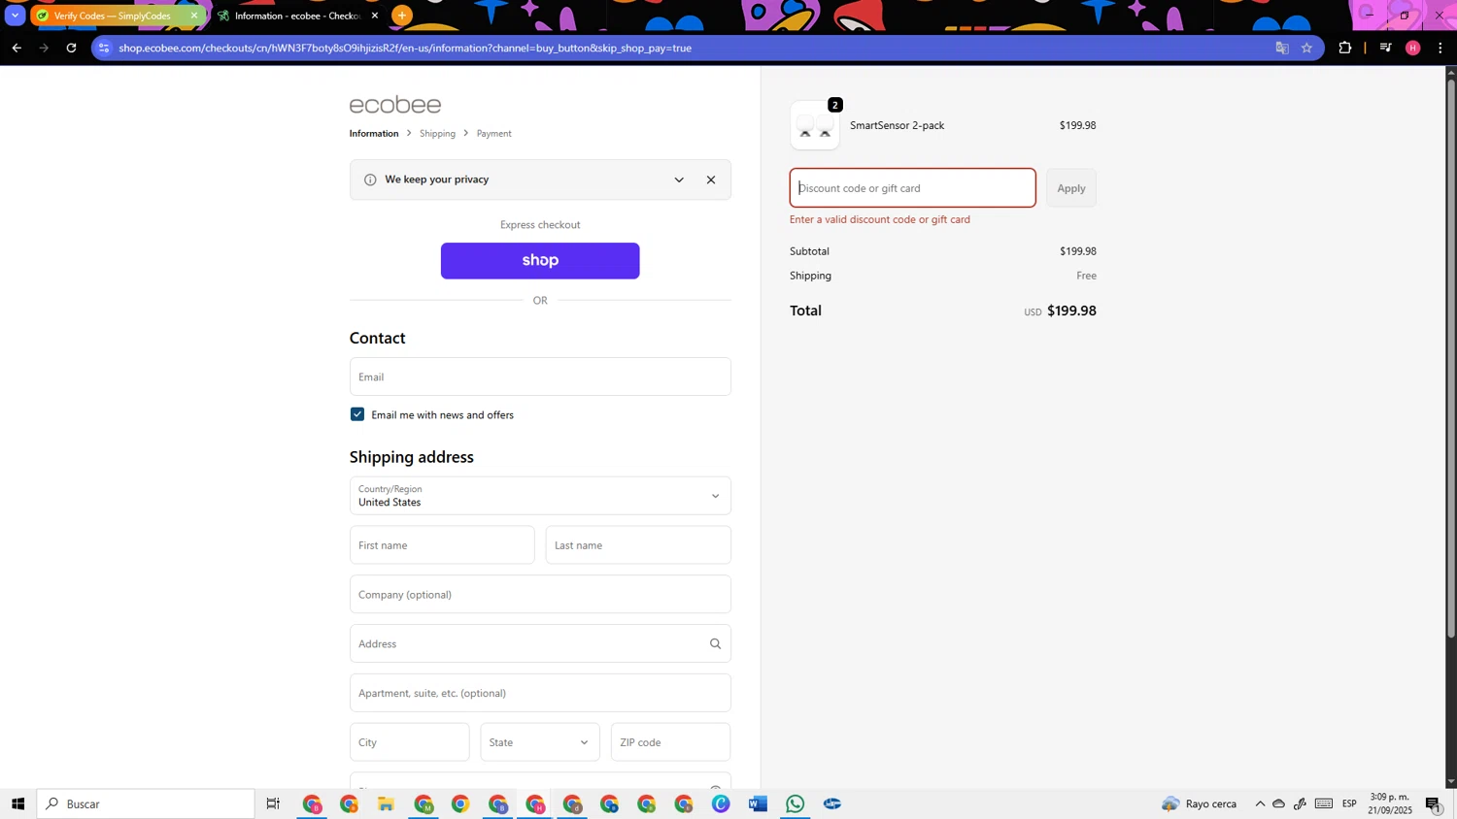
Task: Click the Last name field
Action: (x=638, y=545)
